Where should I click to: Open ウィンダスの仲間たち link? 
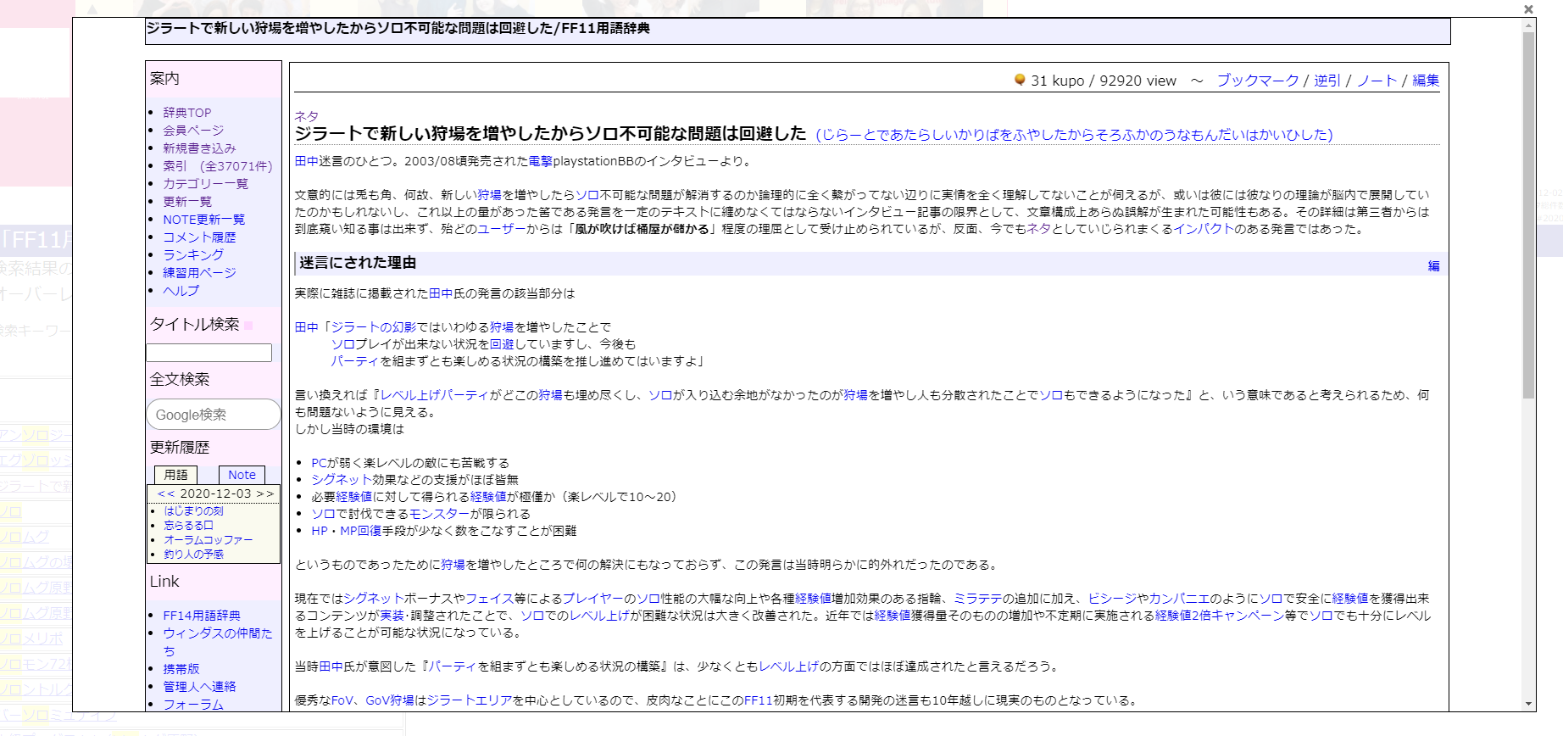tap(218, 642)
